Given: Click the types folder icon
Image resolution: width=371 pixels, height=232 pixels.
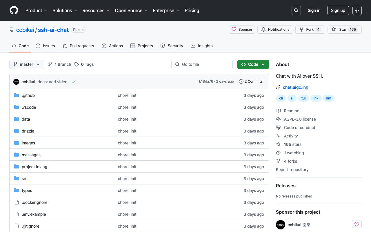Looking at the screenshot, I should click(17, 191).
